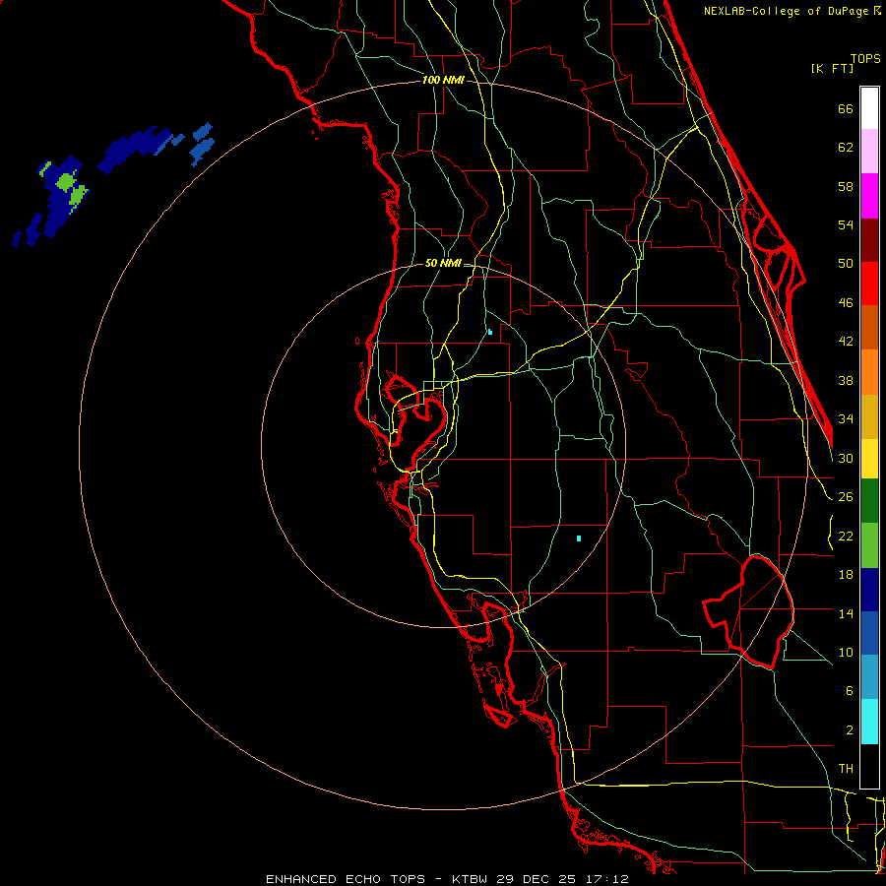This screenshot has width=886, height=886.
Task: Click the 17:12 time stamp
Action: 607,879
